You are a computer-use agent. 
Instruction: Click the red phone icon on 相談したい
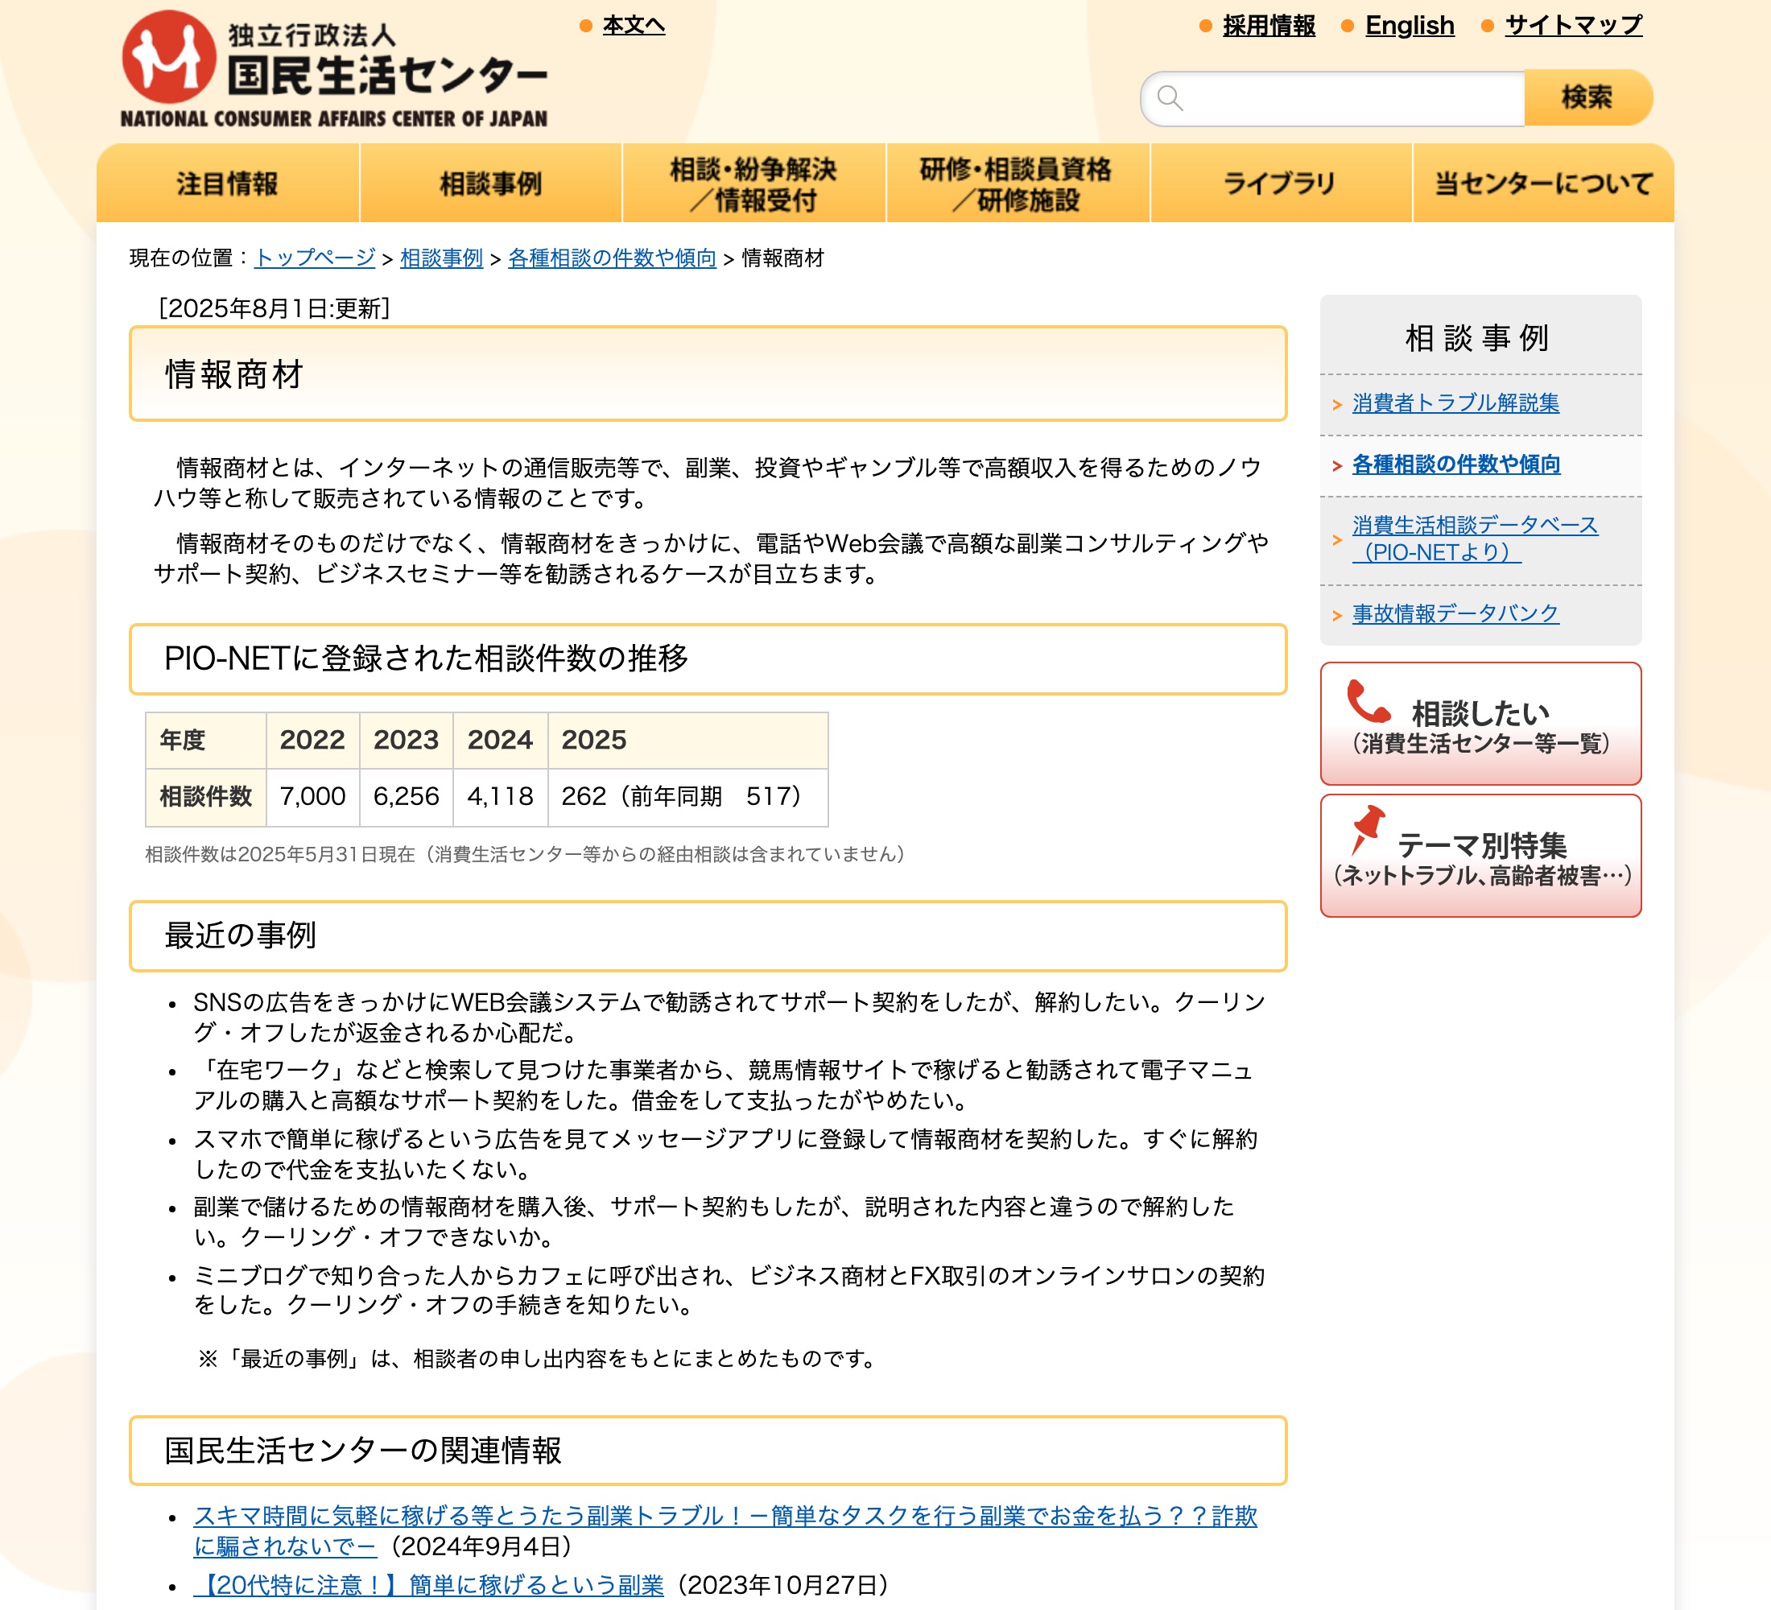(x=1368, y=702)
